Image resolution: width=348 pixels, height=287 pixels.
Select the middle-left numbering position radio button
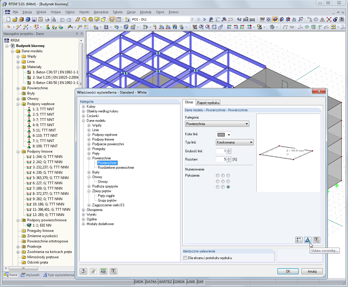217,181
